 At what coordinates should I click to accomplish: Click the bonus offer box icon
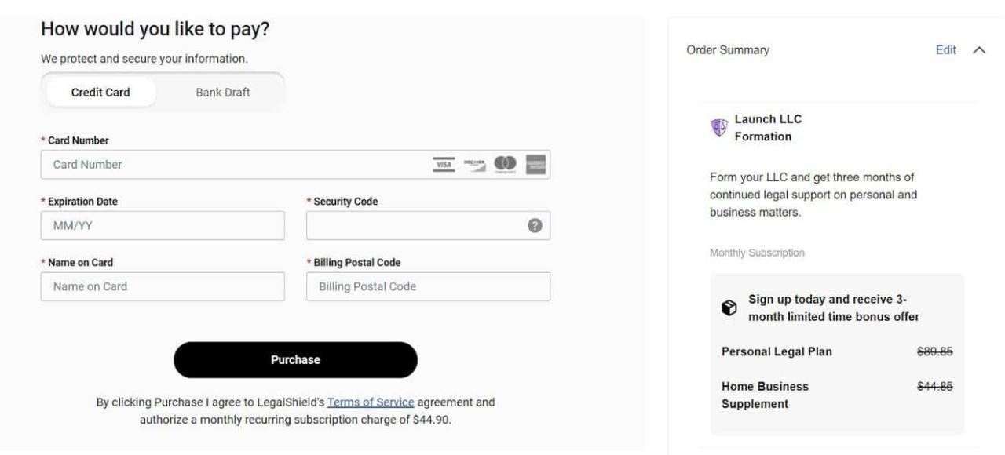tap(729, 308)
